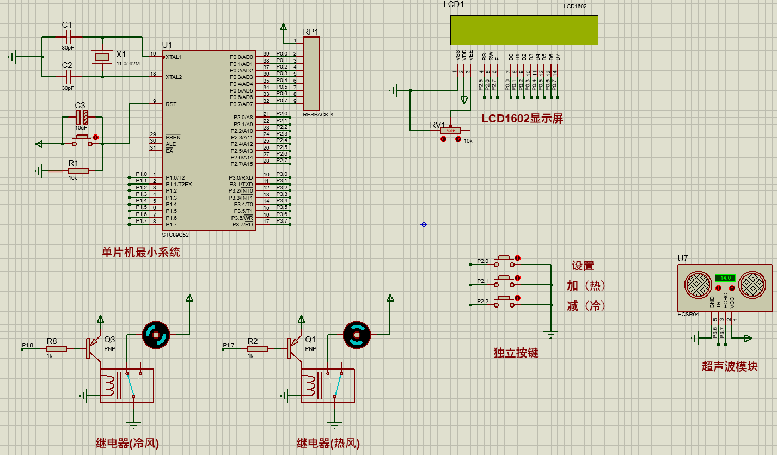The image size is (777, 455).
Task: Toggle the red latch dot on P2.0 button
Action: (518, 258)
